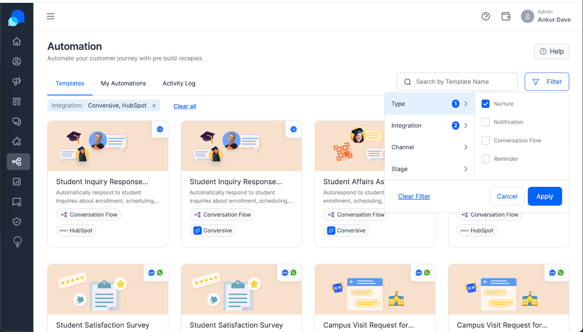This screenshot has width=583, height=332.
Task: Open the lightbulb ideas icon in sidebar
Action: click(17, 242)
